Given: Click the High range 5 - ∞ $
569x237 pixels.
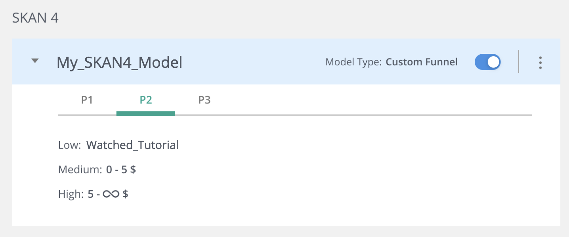Looking at the screenshot, I should pyautogui.click(x=108, y=194).
